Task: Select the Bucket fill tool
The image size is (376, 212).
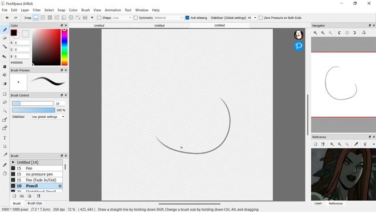Action: [x=5, y=75]
